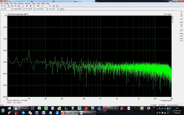The width and height of the screenshot is (184, 115).
Task: Open the blue Z Zoom taskbar icon
Action: [x=57, y=113]
